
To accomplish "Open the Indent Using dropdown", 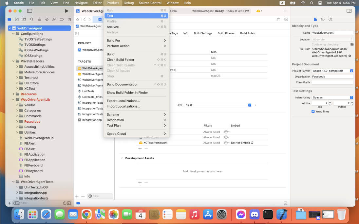I will [x=332, y=97].
